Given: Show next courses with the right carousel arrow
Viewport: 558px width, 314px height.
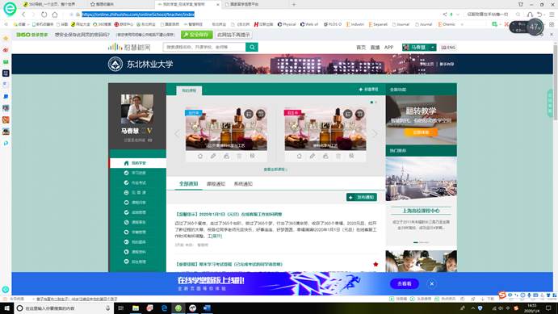Looking at the screenshot, I should [x=375, y=134].
